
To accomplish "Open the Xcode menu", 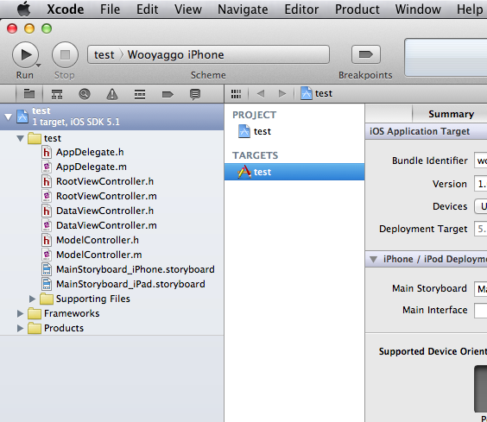I will point(66,9).
